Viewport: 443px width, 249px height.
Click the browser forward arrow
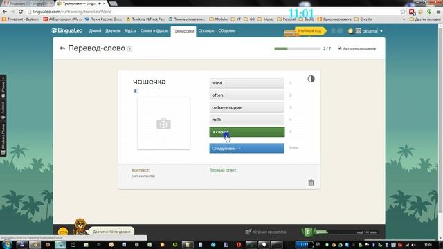(x=12, y=12)
